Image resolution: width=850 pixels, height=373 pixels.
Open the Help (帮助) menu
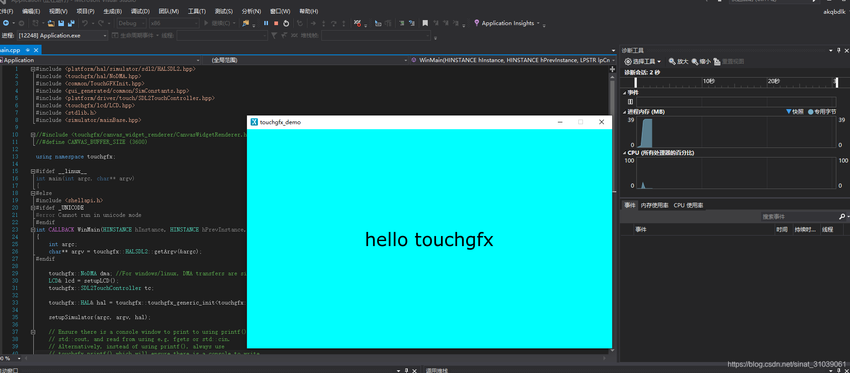coord(309,11)
